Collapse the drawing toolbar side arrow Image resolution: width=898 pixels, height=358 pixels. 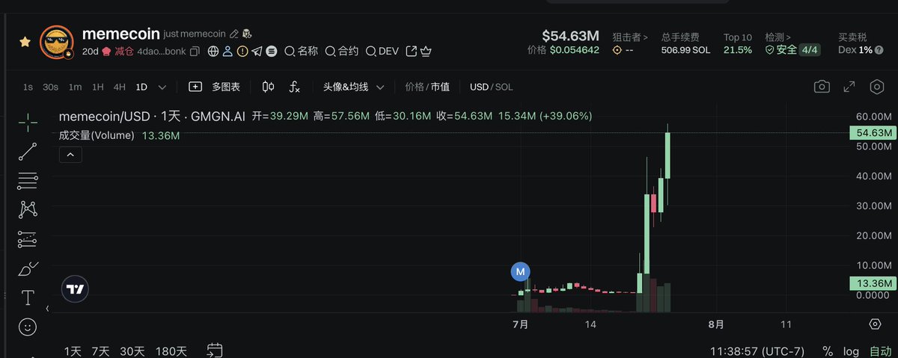pos(48,308)
